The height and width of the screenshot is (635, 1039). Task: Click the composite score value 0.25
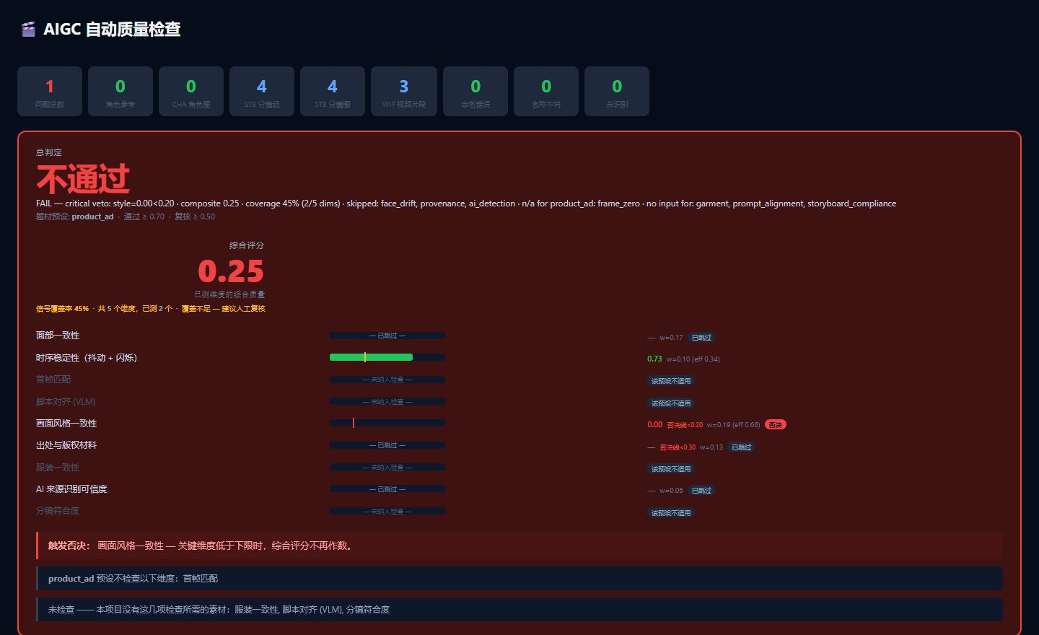point(231,271)
